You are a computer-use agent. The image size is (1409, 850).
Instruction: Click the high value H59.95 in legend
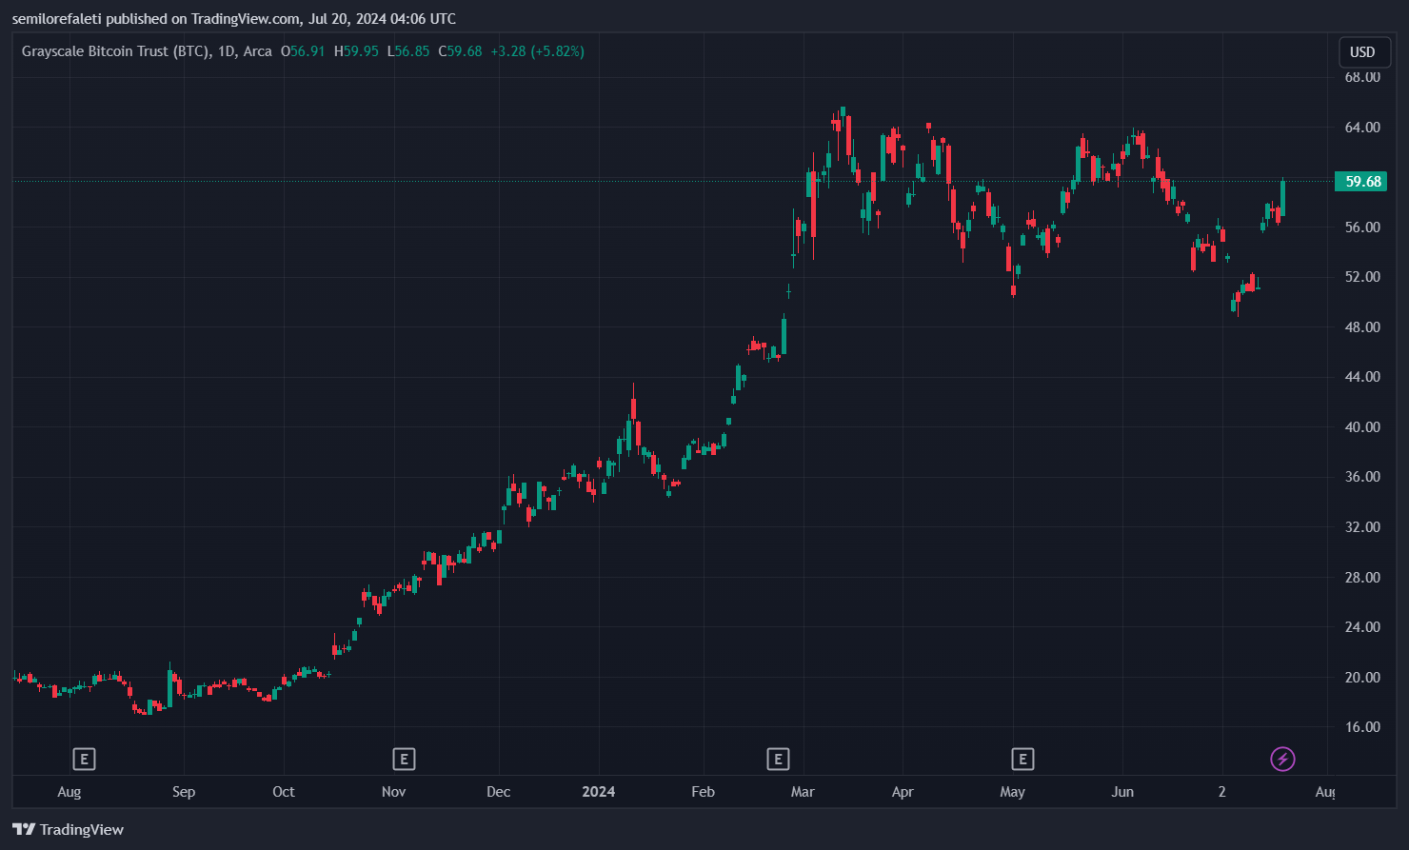coord(356,51)
